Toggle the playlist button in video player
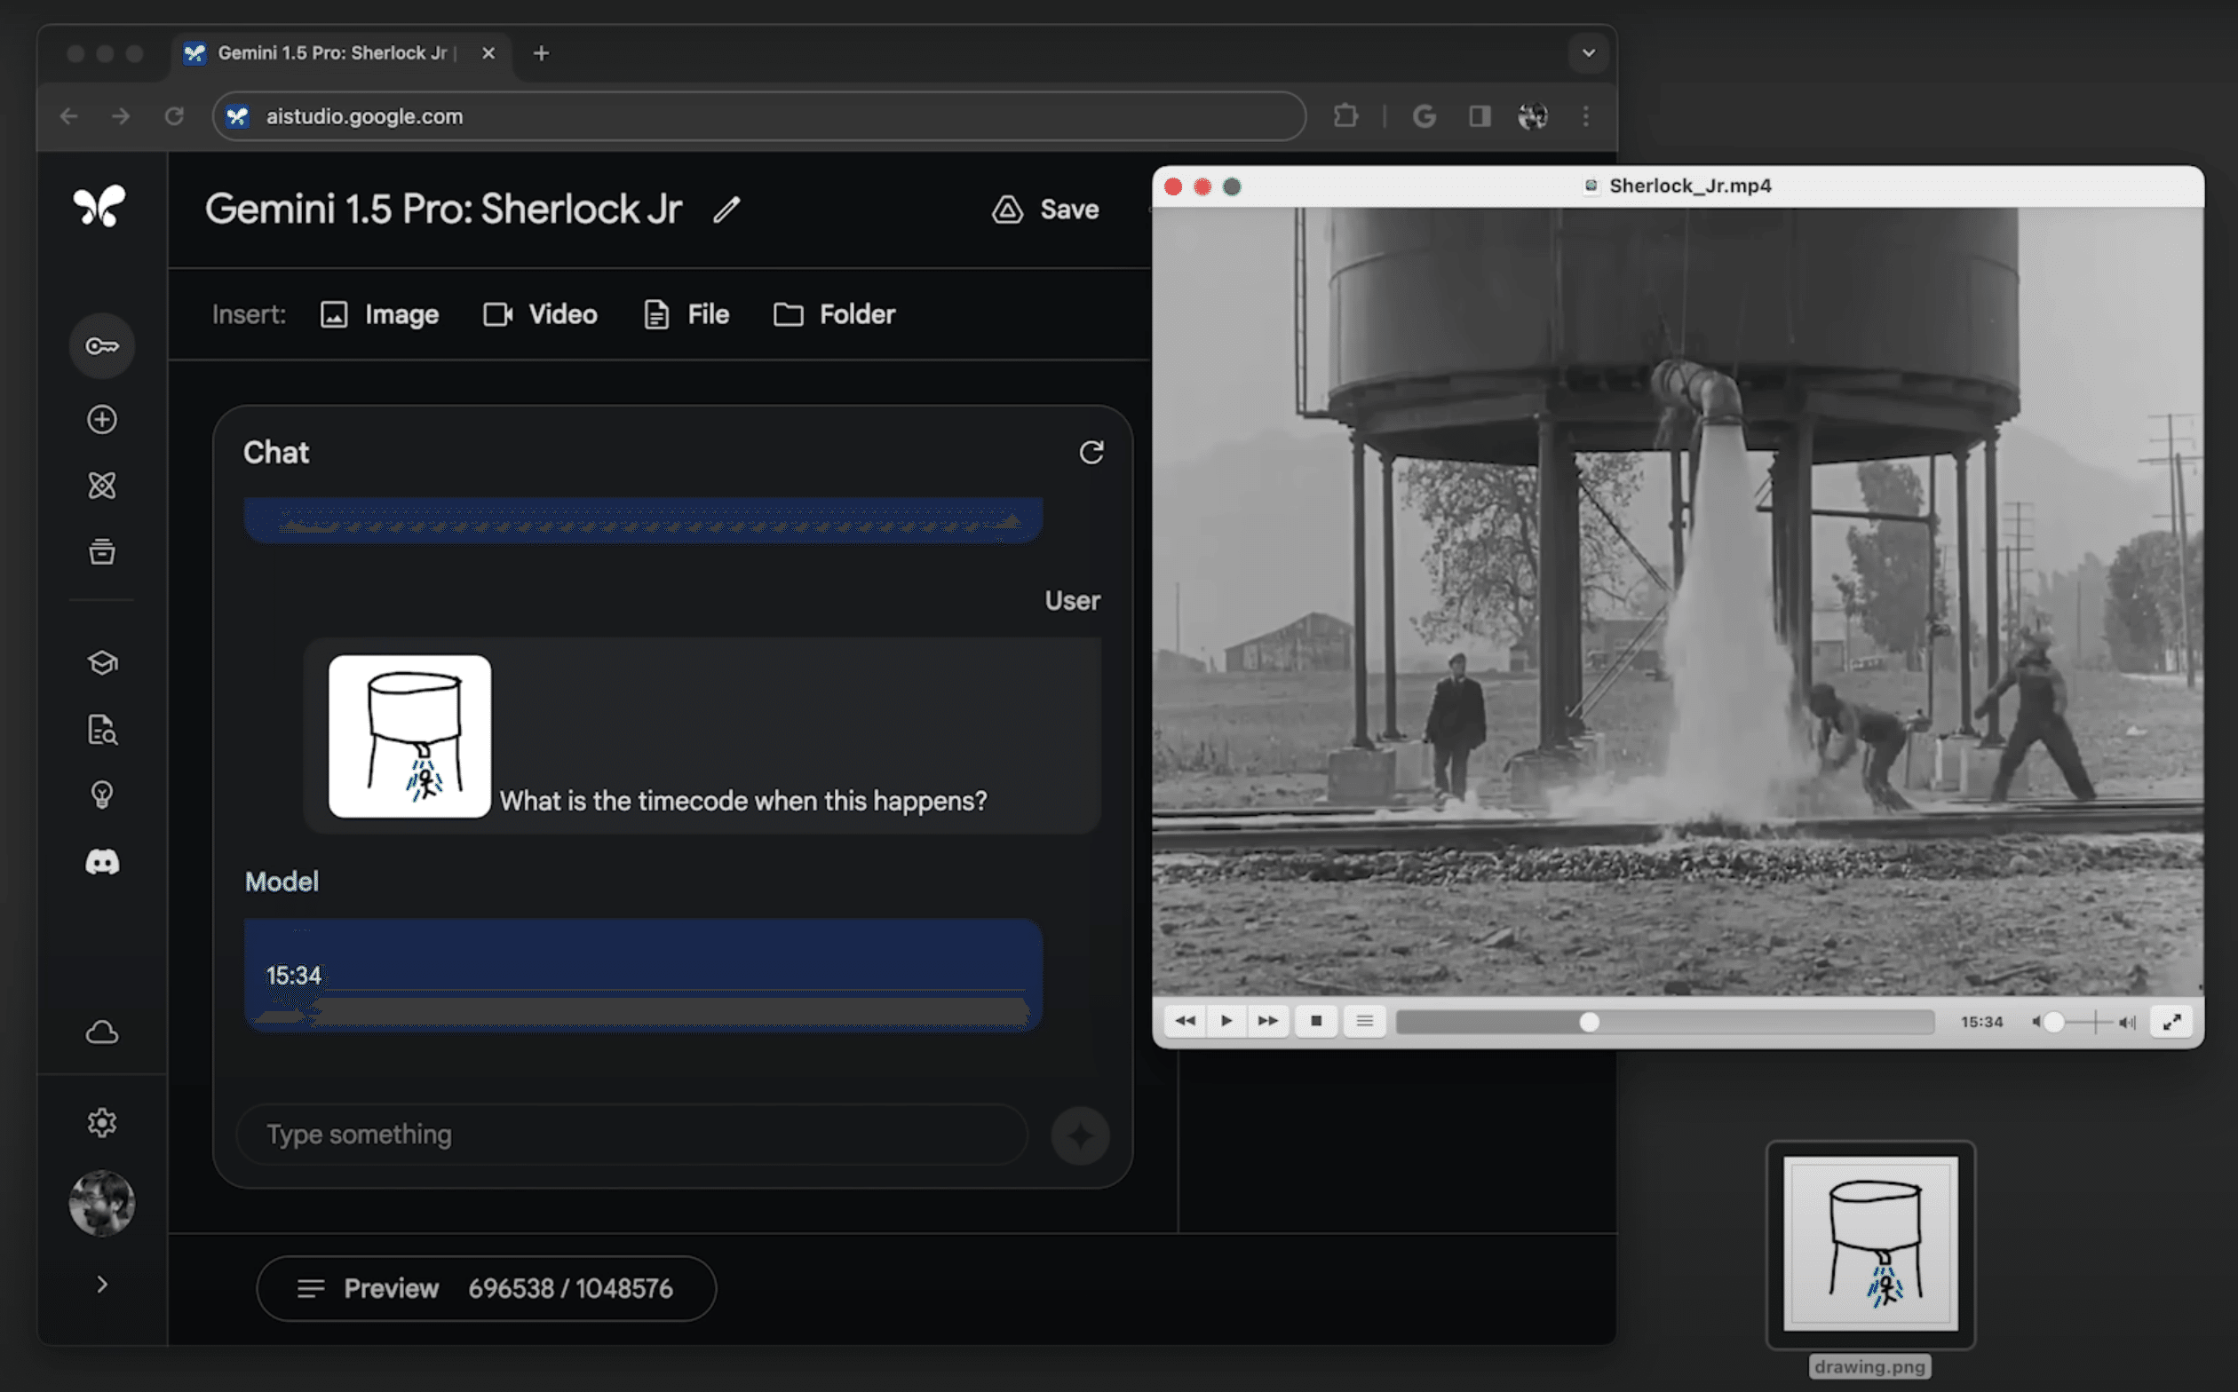 (1364, 1021)
